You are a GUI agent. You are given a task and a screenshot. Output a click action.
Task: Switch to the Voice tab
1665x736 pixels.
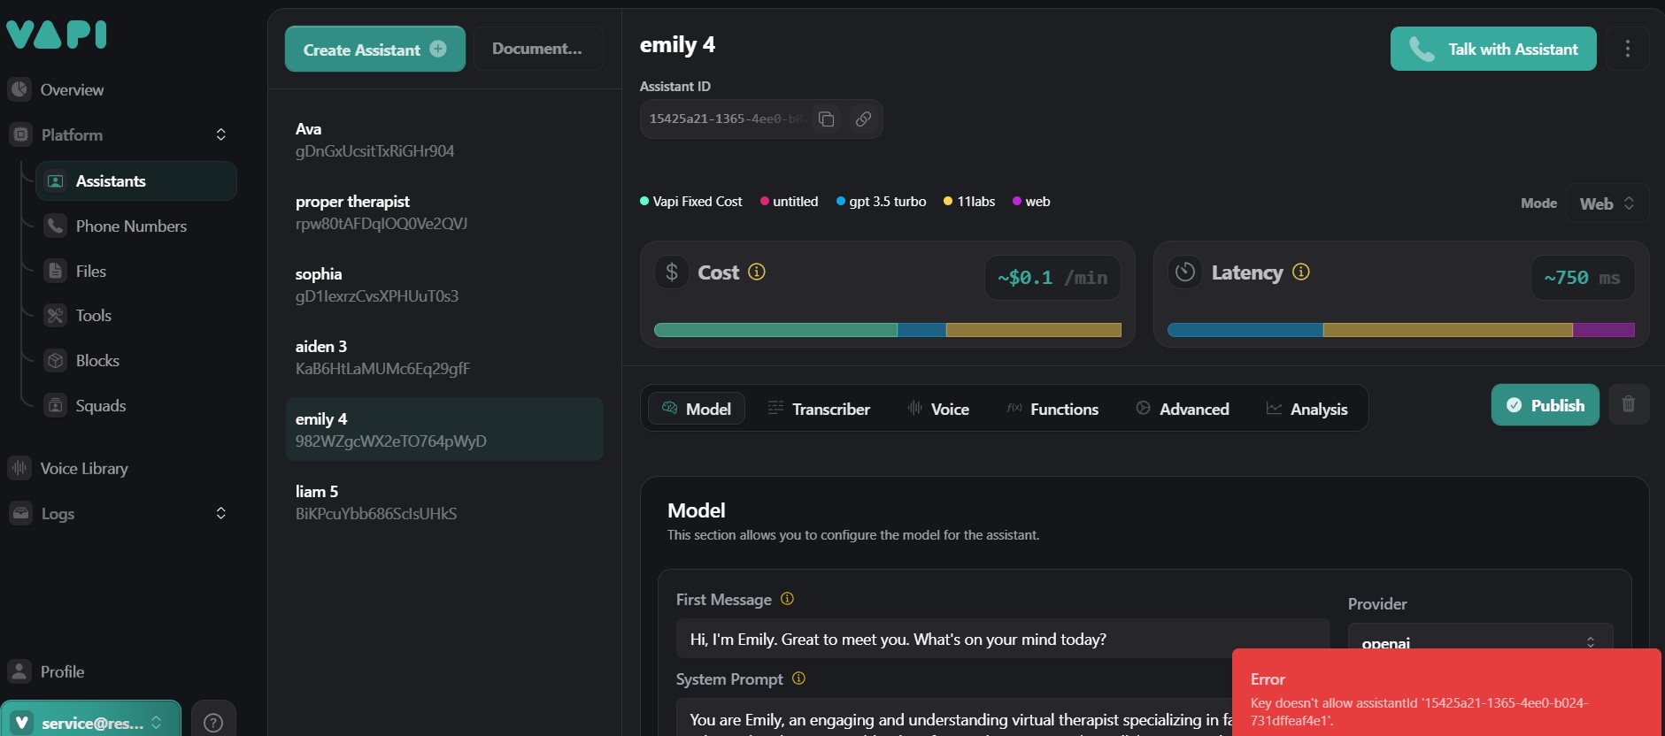938,409
